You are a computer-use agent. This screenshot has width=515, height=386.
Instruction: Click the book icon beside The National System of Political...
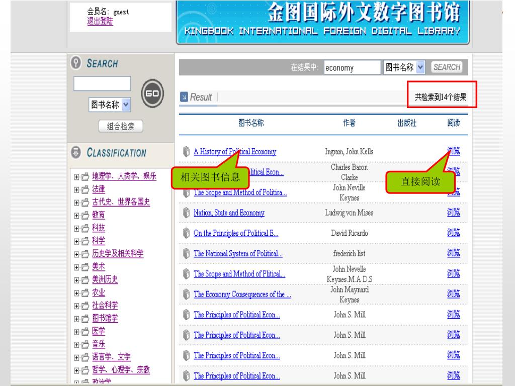coord(186,253)
